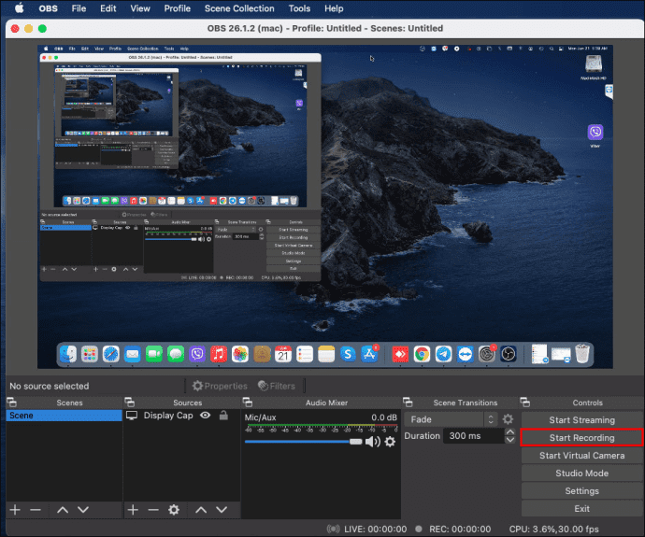Click the REC 00:00:00 status indicator
This screenshot has width=645, height=537.
tap(453, 529)
